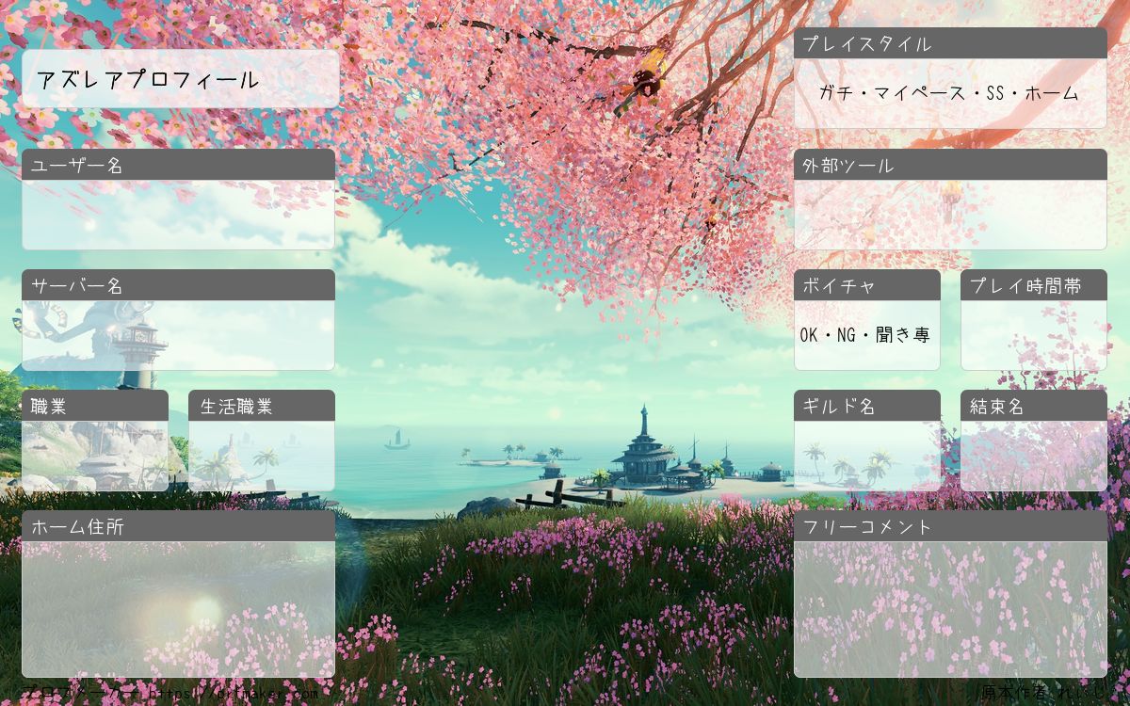1130x706 pixels.
Task: Click the blank field under 生活職業
Action: tap(262, 456)
